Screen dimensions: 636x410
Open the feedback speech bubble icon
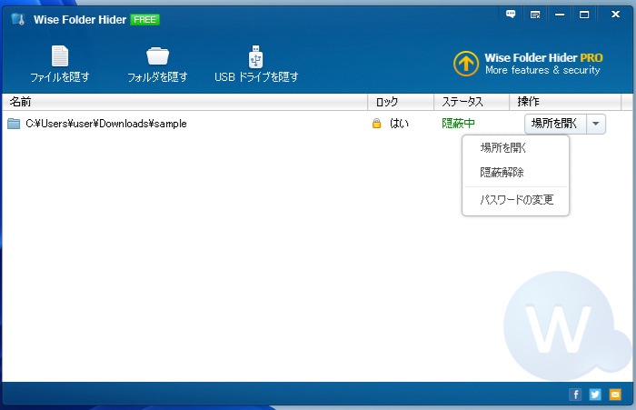[511, 15]
